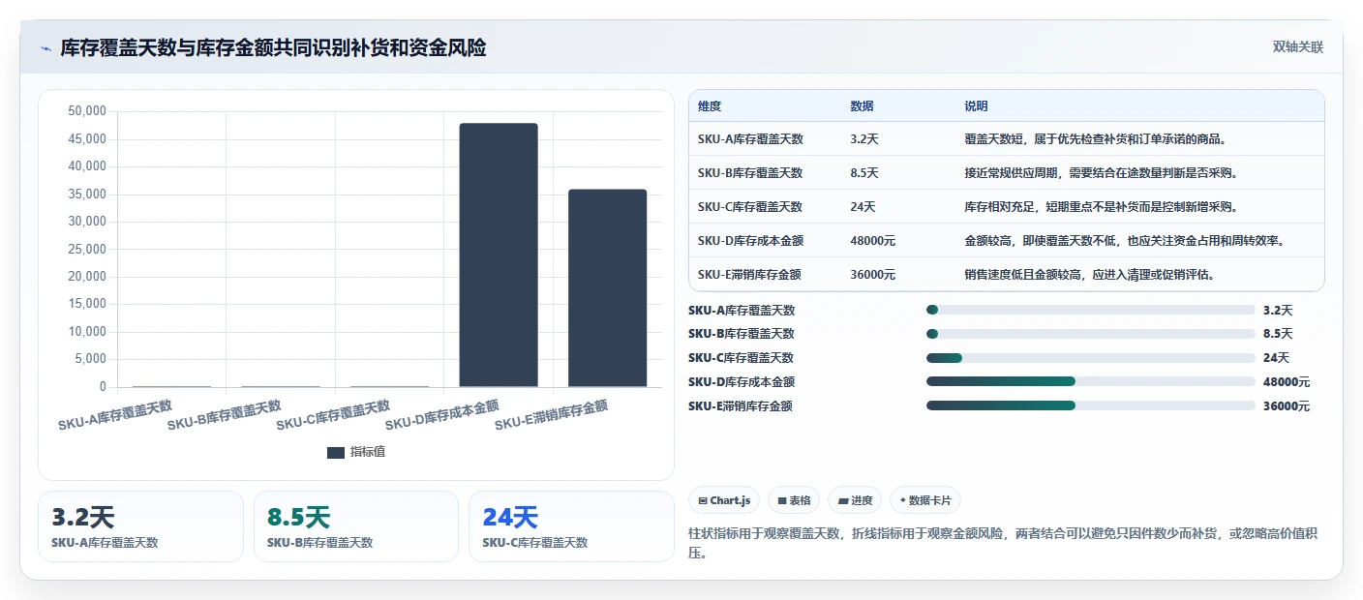Open the 24天 SKU-C data card
This screenshot has width=1363, height=600.
[571, 526]
